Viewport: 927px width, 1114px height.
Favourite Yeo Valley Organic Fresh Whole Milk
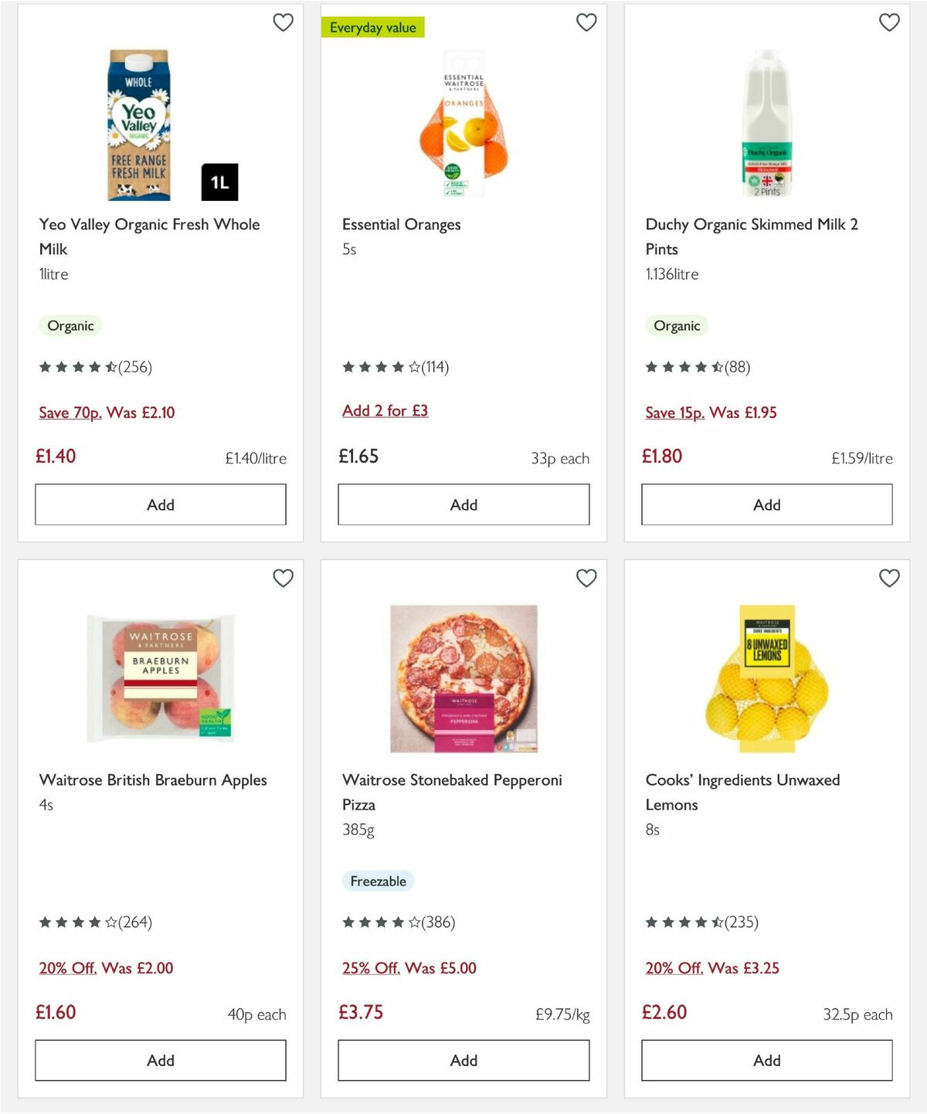pyautogui.click(x=284, y=22)
